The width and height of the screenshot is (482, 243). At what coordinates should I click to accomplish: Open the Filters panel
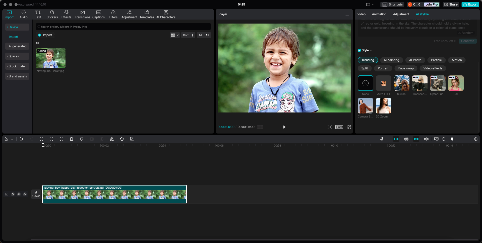point(113,14)
